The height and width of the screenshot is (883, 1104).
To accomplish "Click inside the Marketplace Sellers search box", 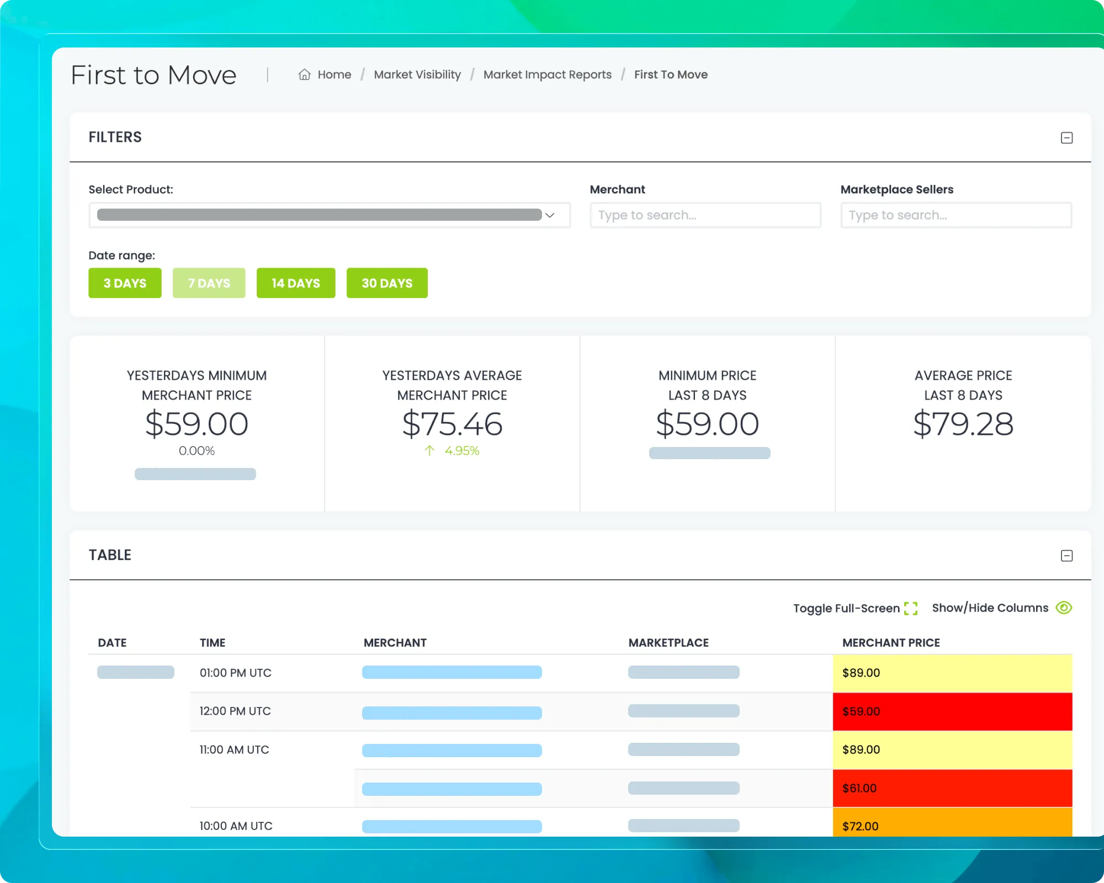I will [x=956, y=215].
